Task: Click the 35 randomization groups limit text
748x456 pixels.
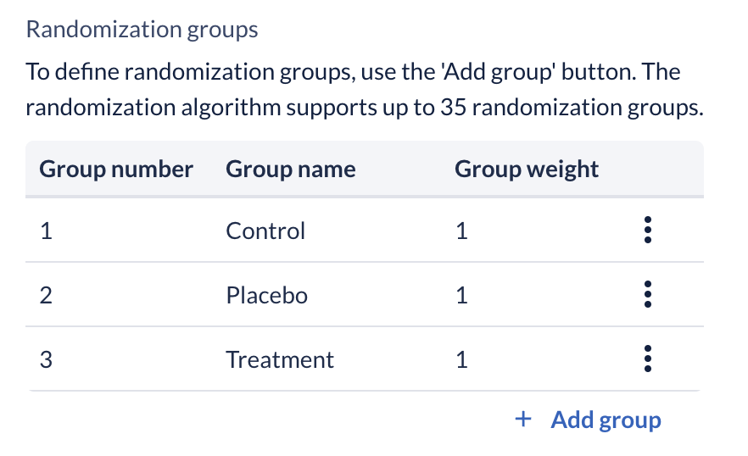Action: pos(572,108)
